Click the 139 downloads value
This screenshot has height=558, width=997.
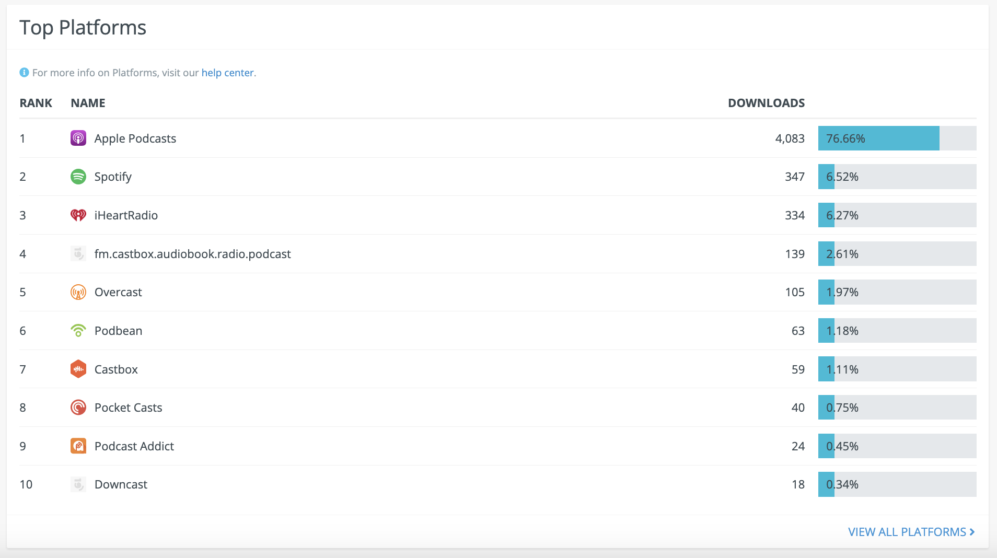[x=795, y=254]
